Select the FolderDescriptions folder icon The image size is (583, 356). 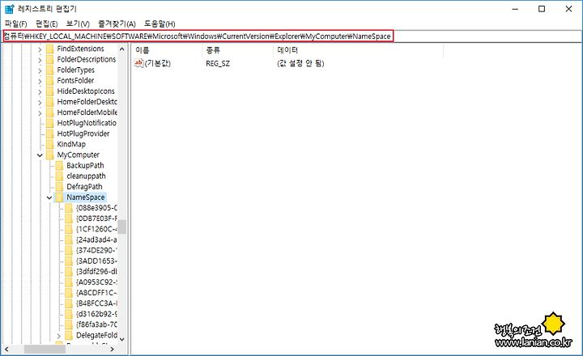pos(50,59)
